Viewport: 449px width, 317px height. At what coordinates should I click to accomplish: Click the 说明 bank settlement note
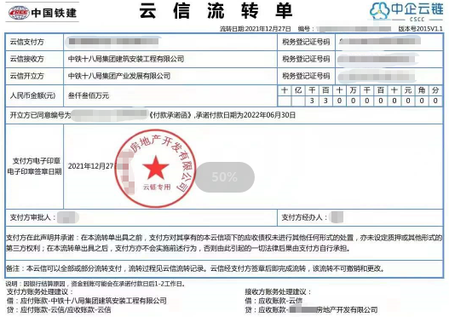(x=96, y=284)
